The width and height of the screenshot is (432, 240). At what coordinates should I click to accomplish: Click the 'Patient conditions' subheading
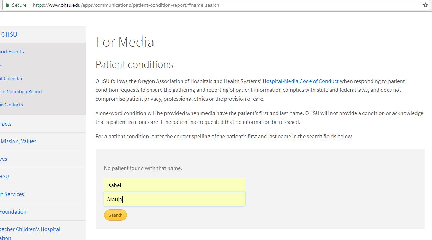[134, 65]
